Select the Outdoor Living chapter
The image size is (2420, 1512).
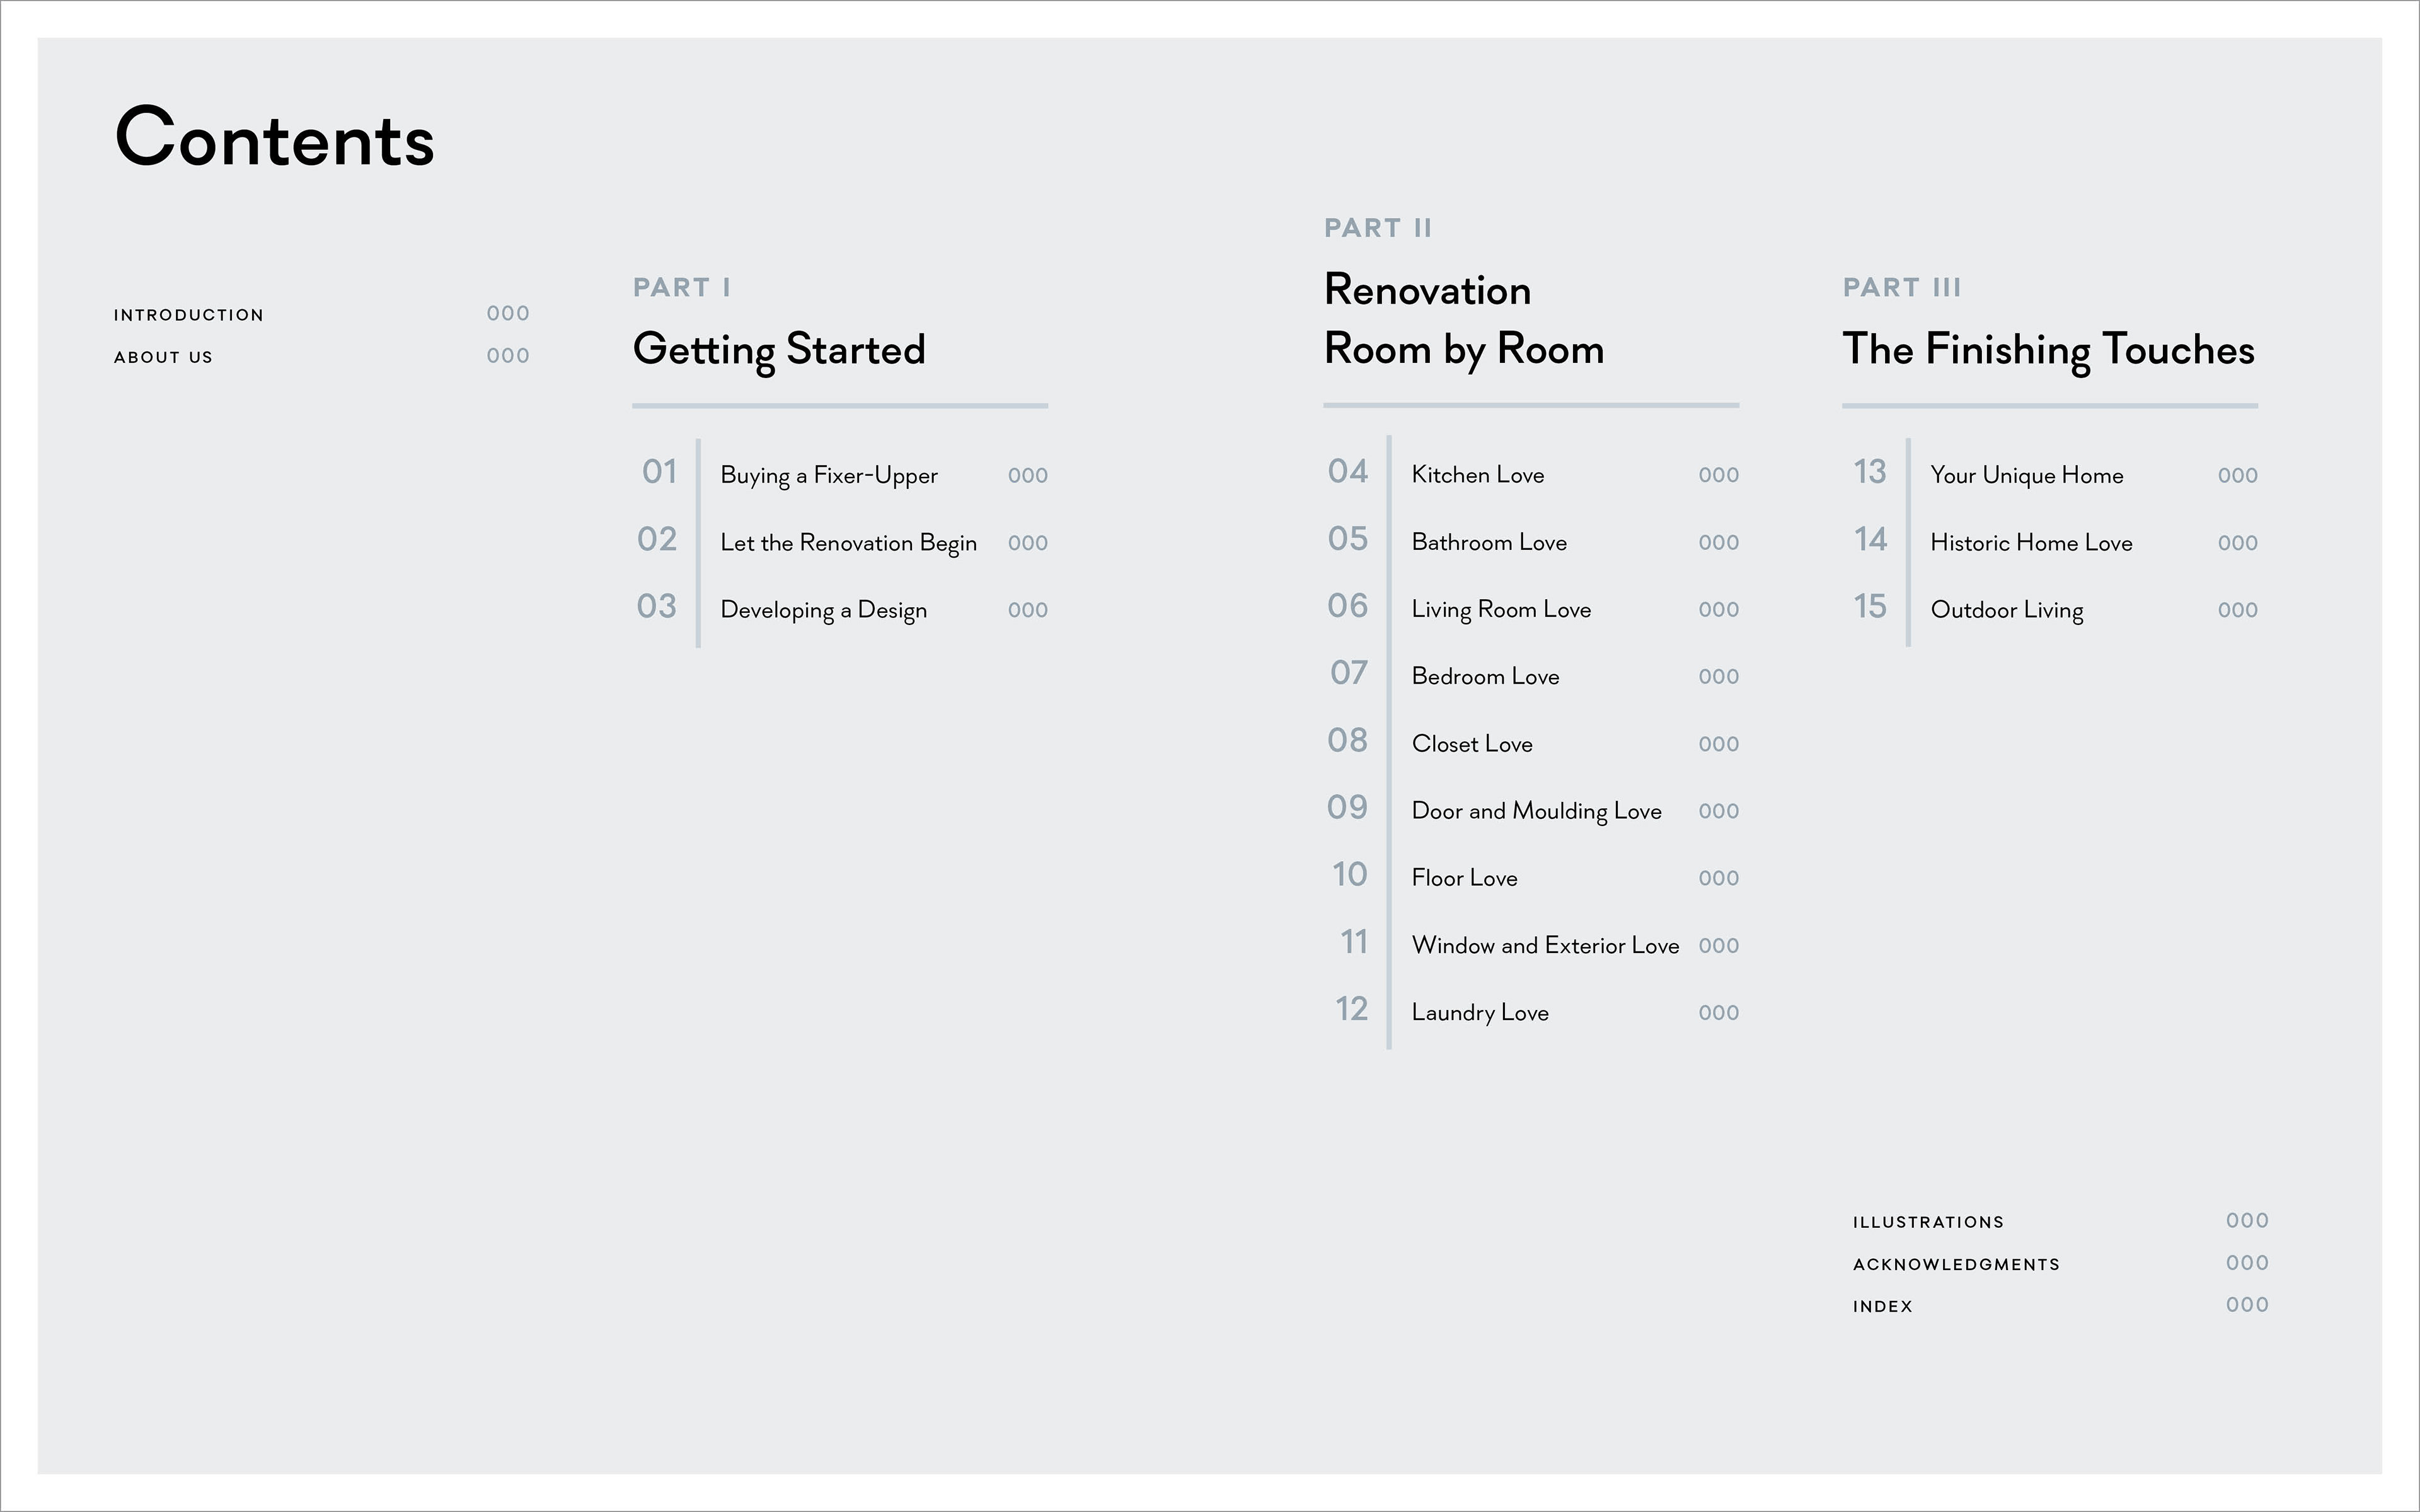tap(2006, 610)
